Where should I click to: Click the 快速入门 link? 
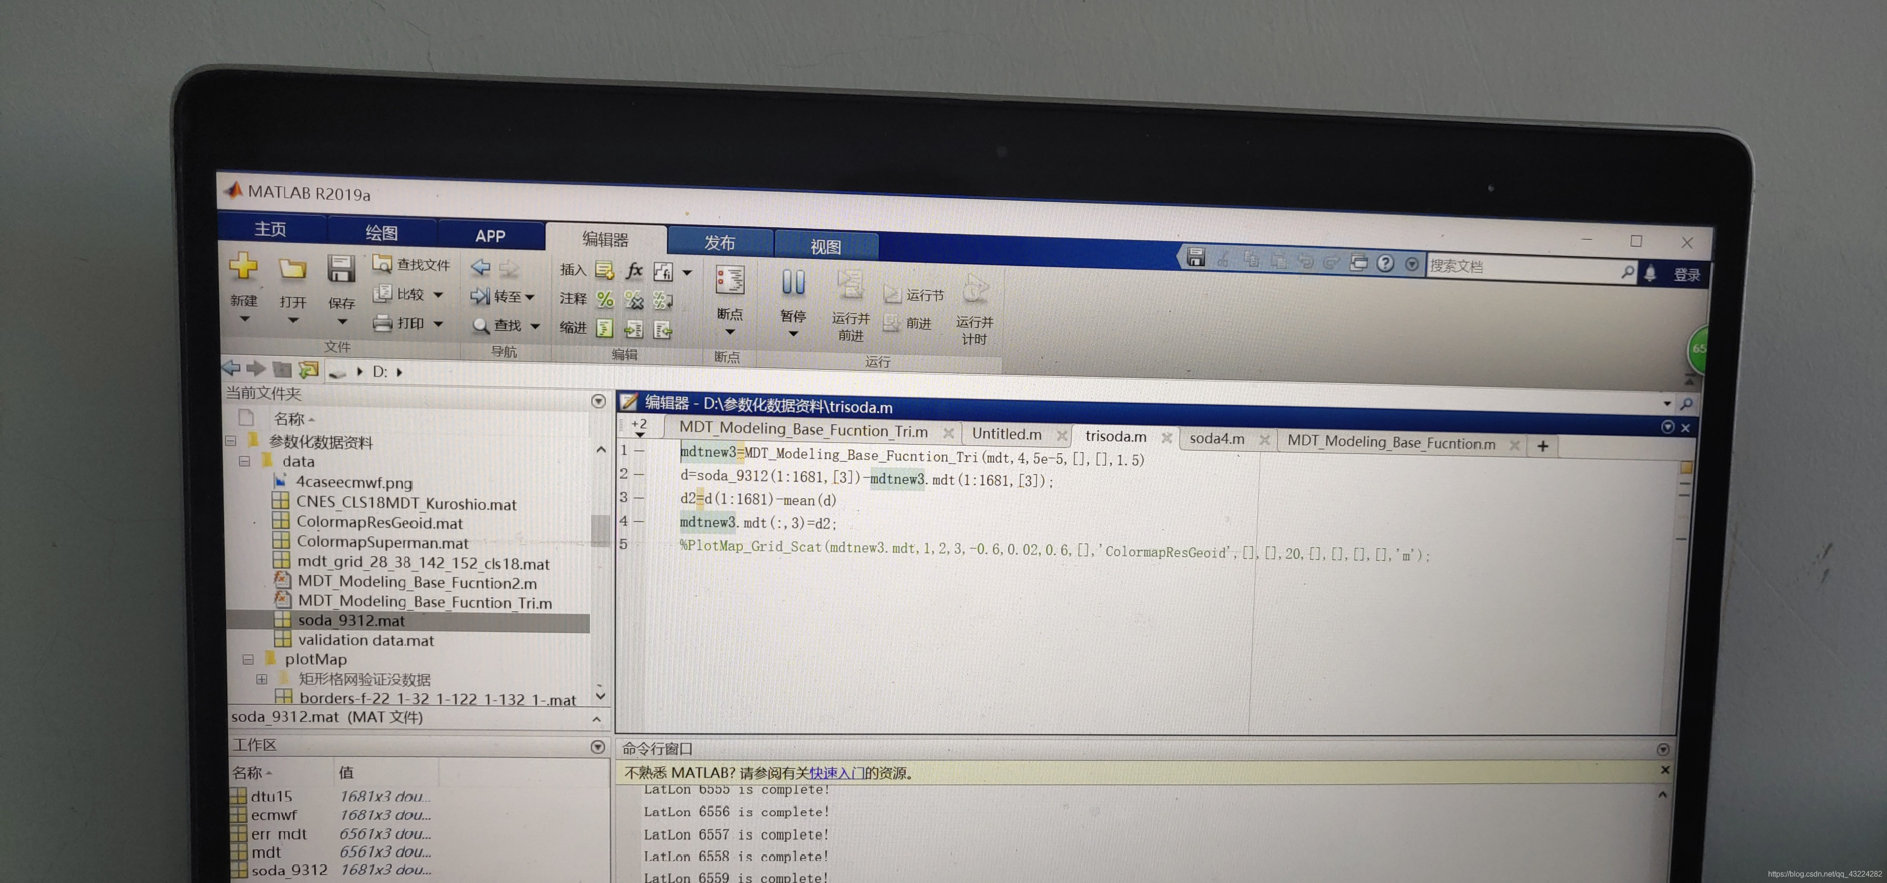[x=836, y=773]
